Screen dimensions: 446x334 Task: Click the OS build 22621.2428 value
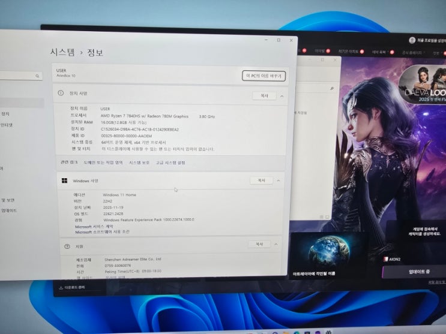113,213
